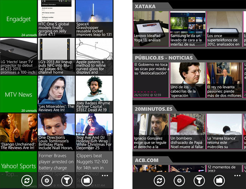
Task: Select the PÚBLICO.ES - NOTICIAS section header
Action: tap(163, 58)
